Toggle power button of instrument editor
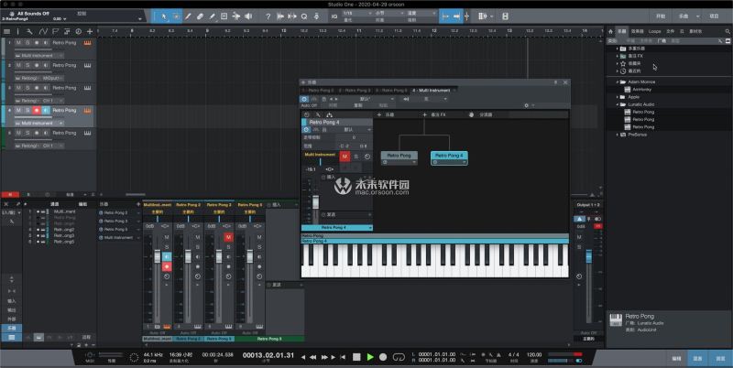Viewport: 733px width, 368px height. pos(304,99)
